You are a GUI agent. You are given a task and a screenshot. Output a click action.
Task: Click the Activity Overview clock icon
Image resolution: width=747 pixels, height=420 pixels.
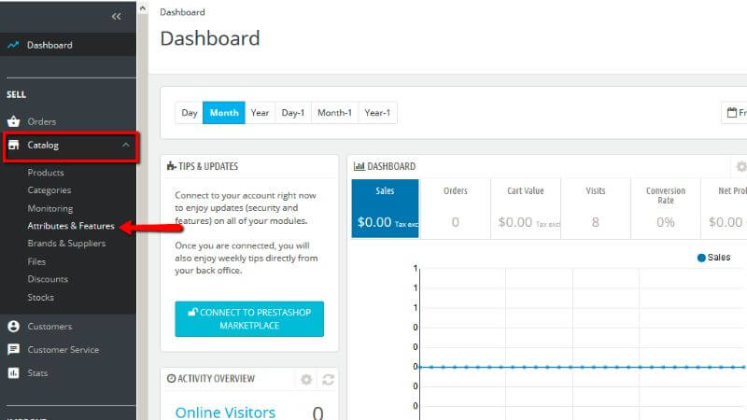[x=171, y=379]
